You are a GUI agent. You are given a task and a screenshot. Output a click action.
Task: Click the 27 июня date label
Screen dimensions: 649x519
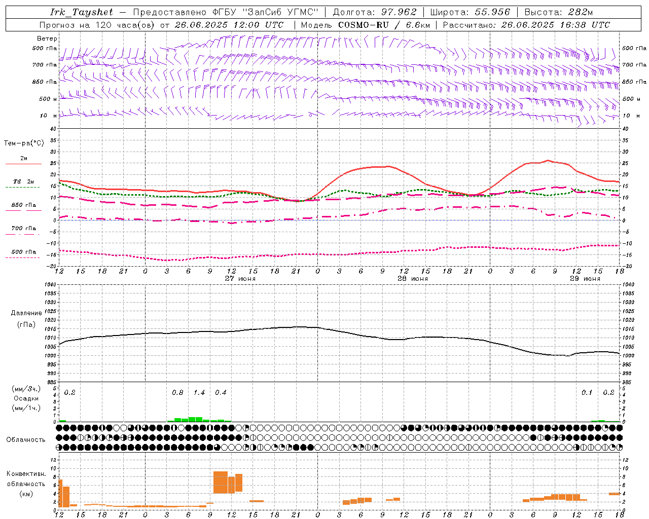click(x=240, y=279)
